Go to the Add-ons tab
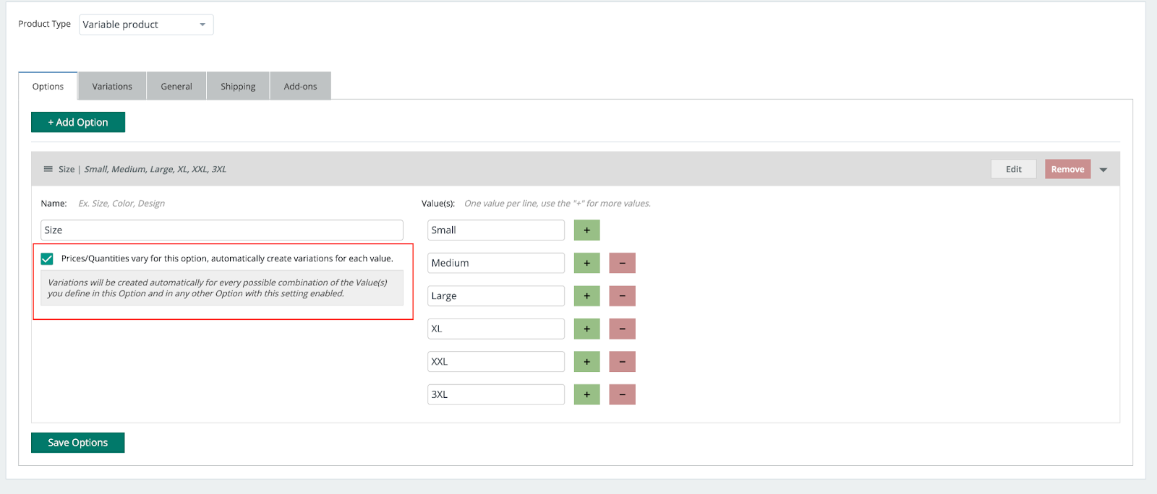This screenshot has height=494, width=1157. pos(300,86)
